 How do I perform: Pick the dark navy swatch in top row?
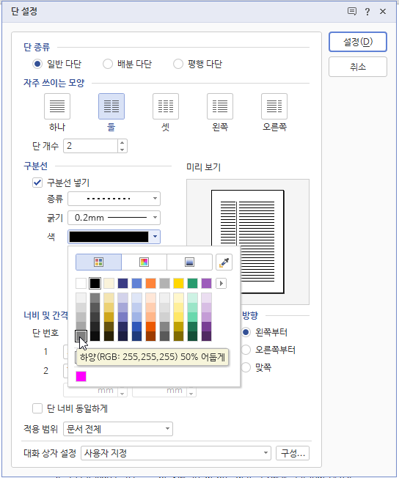click(x=122, y=284)
